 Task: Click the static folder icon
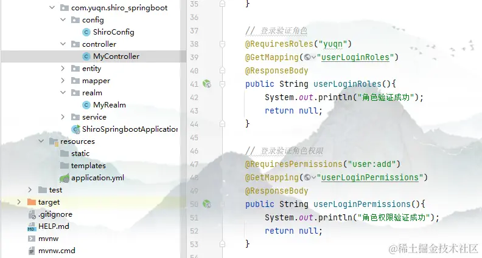pos(65,154)
